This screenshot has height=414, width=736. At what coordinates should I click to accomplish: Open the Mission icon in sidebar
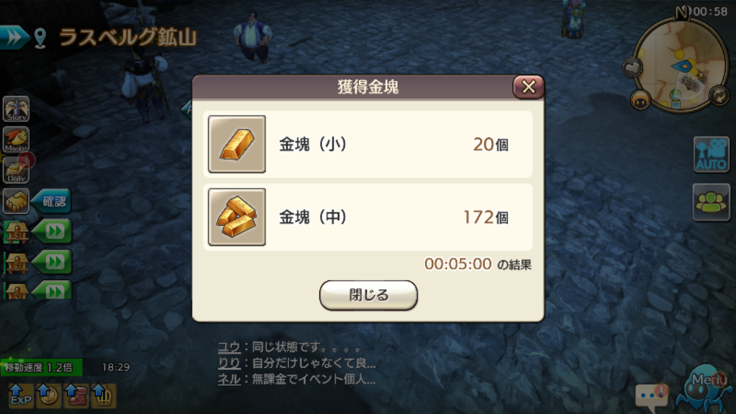16,140
